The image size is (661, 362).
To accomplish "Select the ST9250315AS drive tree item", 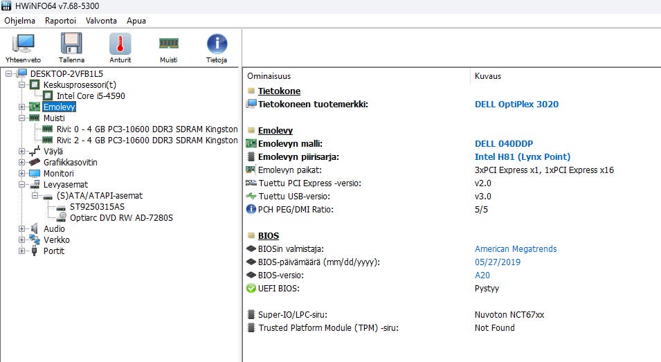I will 97,206.
